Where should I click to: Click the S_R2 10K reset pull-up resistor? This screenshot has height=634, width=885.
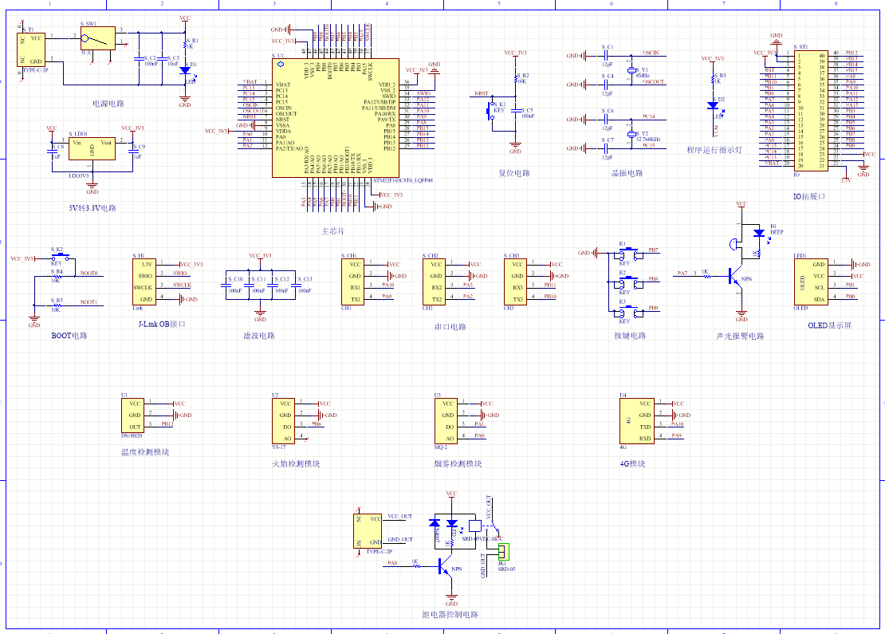point(516,78)
